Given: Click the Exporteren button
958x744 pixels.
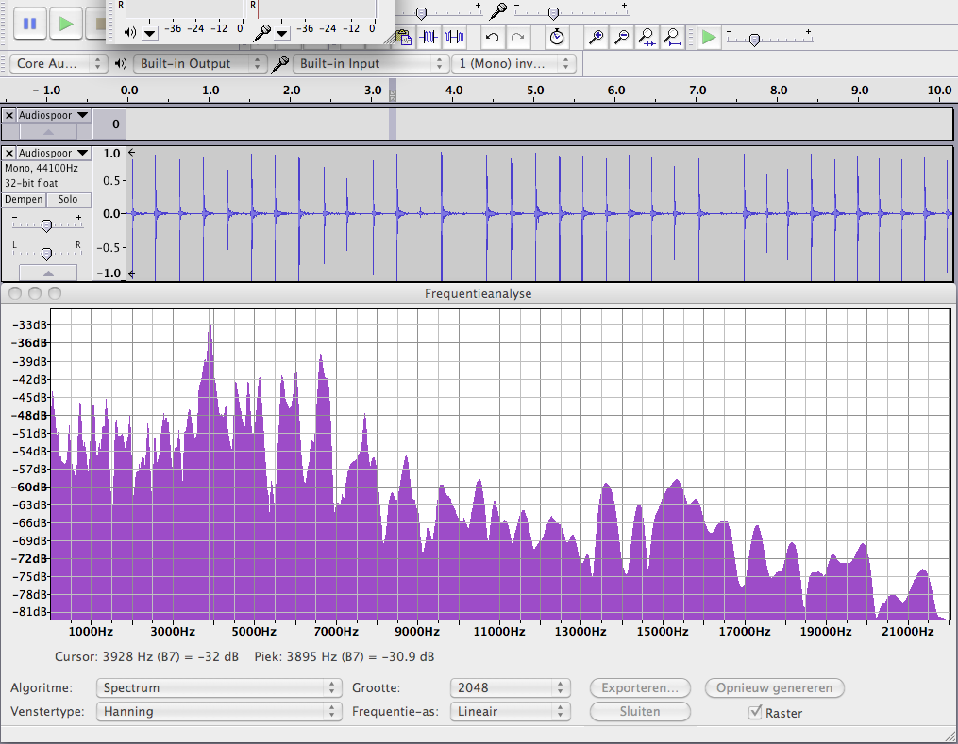Looking at the screenshot, I should (x=640, y=688).
